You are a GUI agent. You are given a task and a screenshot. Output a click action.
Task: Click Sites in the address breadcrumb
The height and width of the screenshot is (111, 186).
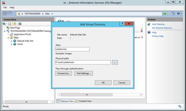[47, 14]
